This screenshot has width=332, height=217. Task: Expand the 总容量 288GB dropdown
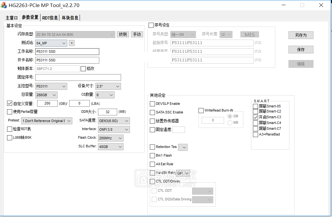(46, 95)
